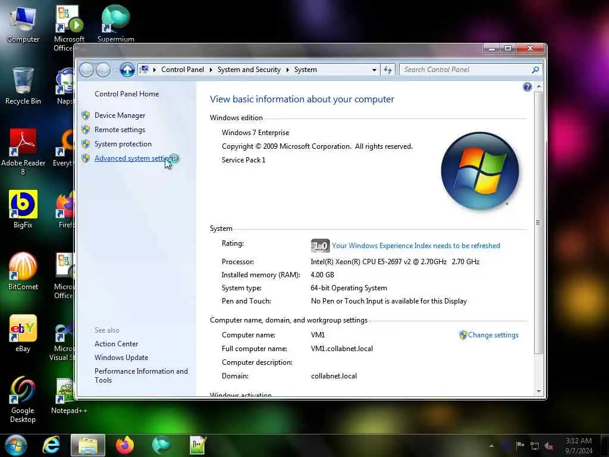Open Remote settings link

pyautogui.click(x=120, y=130)
